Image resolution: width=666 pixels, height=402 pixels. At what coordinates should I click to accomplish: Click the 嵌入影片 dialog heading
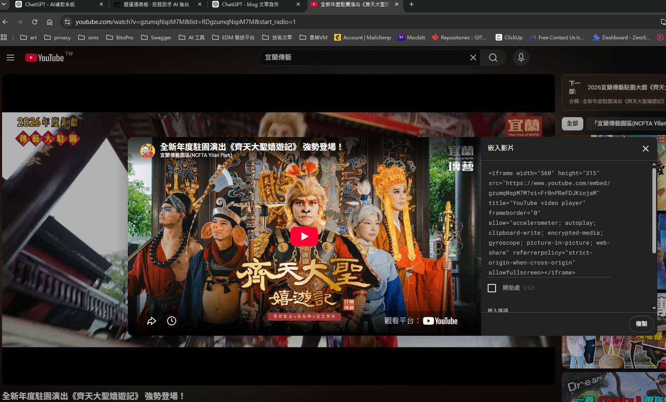(x=501, y=148)
